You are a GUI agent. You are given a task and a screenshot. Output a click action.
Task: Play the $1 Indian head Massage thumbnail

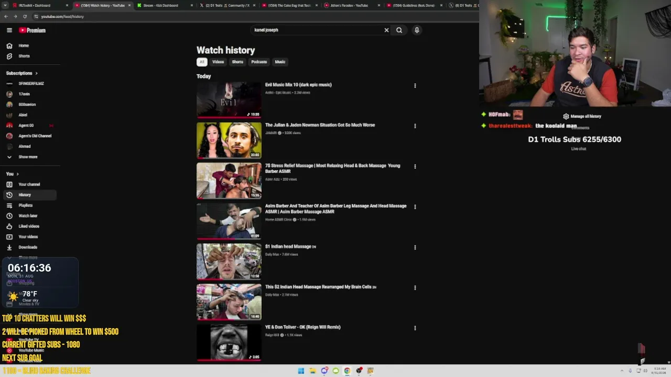[229, 261]
